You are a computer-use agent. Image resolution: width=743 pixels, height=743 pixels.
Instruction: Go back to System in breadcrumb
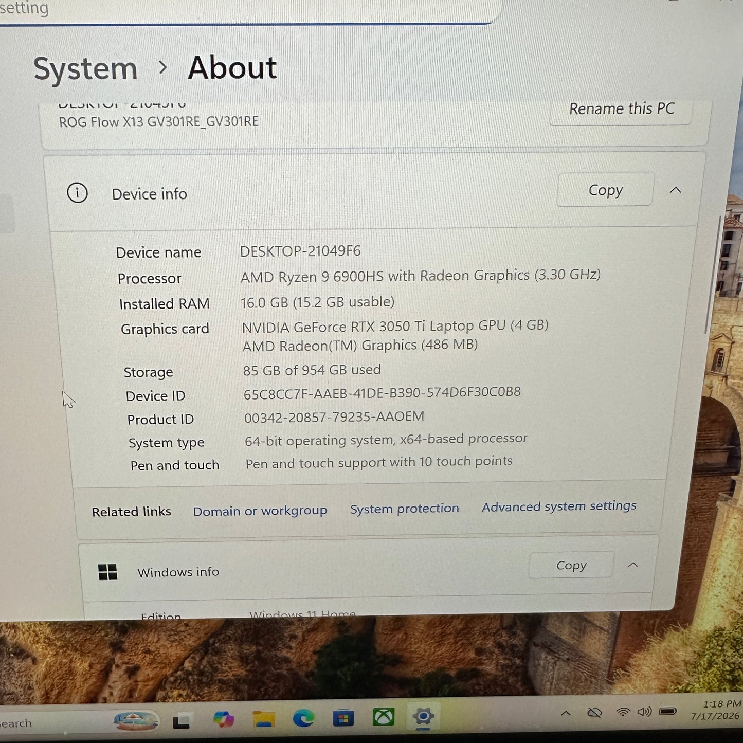point(85,69)
